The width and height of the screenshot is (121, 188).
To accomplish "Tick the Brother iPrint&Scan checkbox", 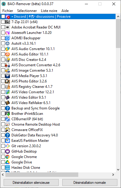I will (3, 114).
